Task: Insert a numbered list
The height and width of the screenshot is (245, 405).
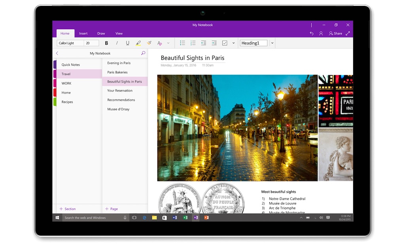Action: click(193, 43)
